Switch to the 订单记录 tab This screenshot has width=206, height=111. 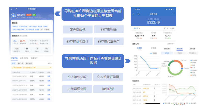tap(14, 58)
